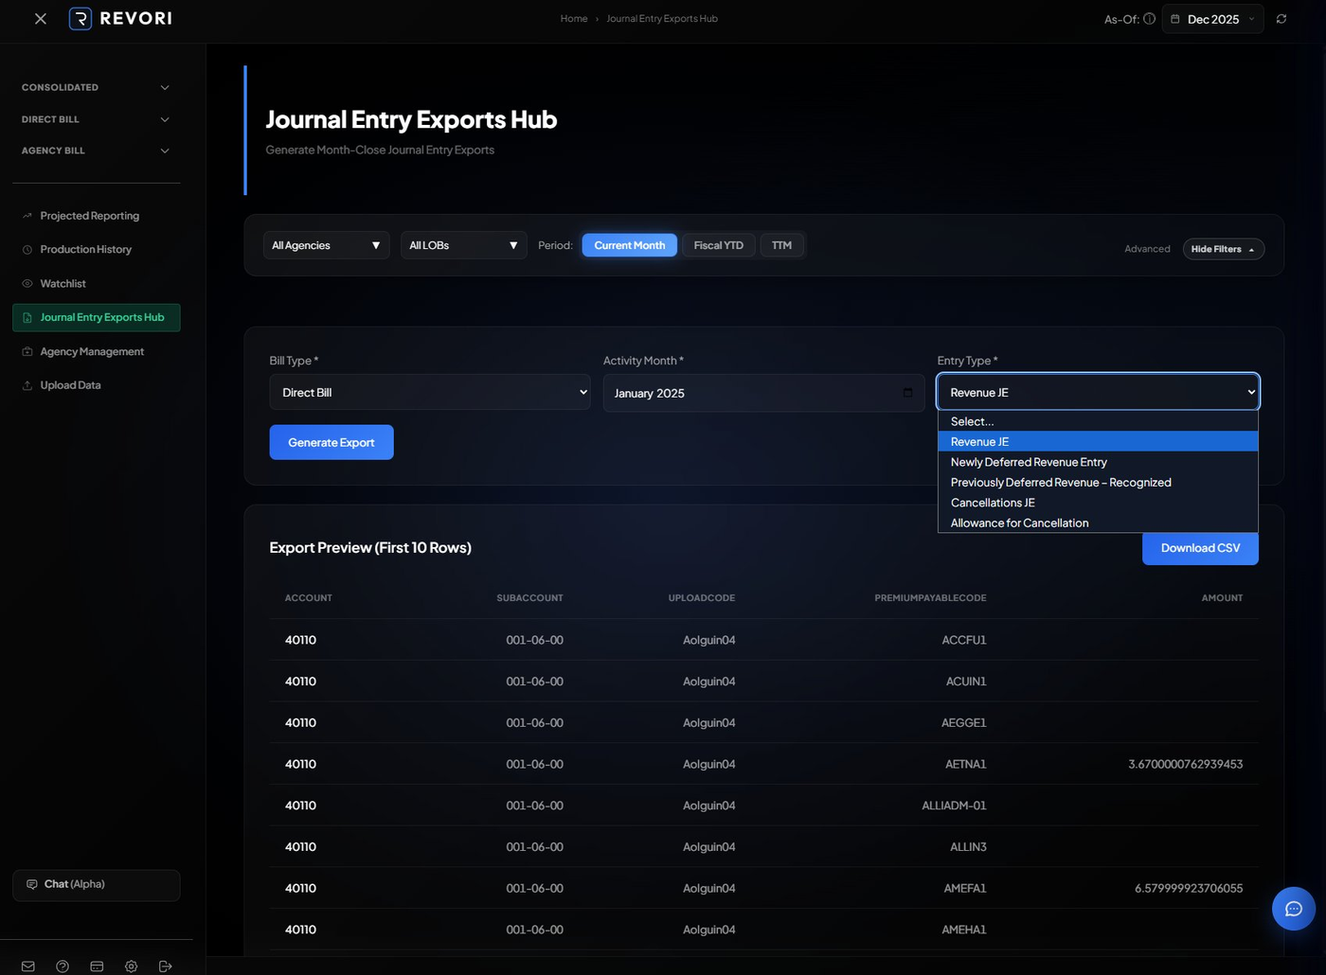Viewport: 1326px width, 975px height.
Task: Click the Production History clock icon
Action: 27,249
